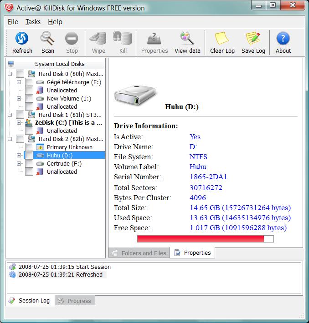This screenshot has height=323, width=309.
Task: Expand the New Volume (1:) node
Action: pos(19,98)
